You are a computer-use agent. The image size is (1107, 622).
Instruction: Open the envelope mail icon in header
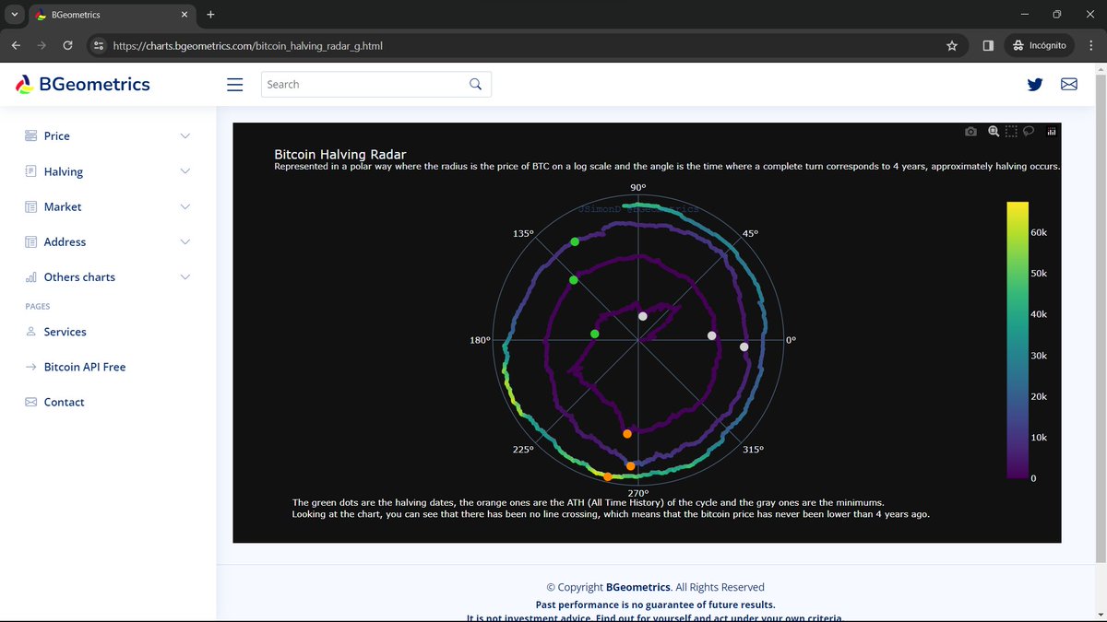point(1069,84)
